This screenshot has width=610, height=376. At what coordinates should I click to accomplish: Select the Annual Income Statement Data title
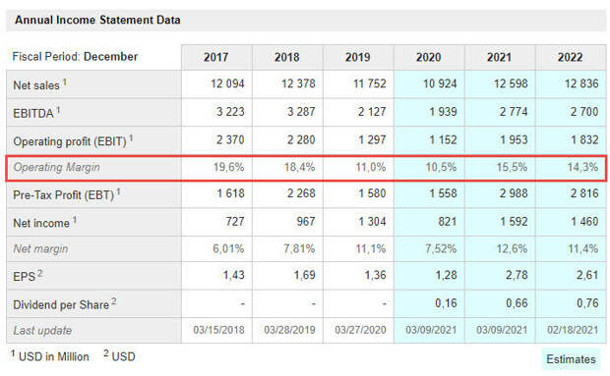[x=97, y=21]
